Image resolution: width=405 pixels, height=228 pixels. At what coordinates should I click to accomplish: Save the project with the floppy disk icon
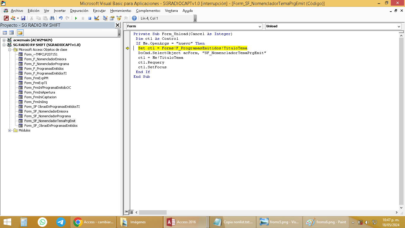[x=23, y=18]
